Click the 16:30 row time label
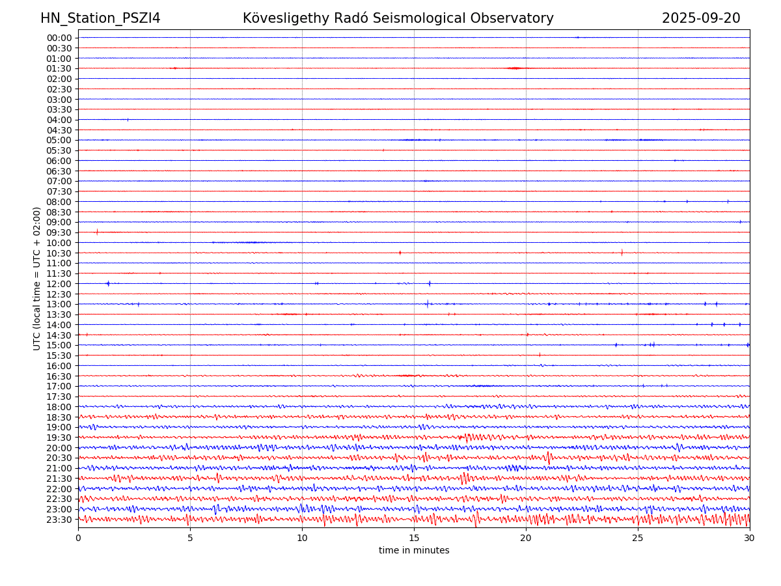The height and width of the screenshot is (586, 781). coord(59,376)
